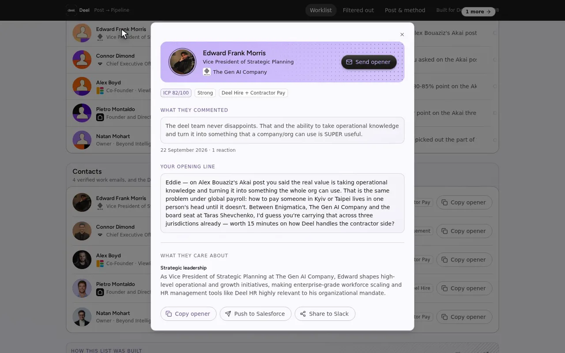Click the opening line text box
This screenshot has height=353, width=565.
pyautogui.click(x=282, y=203)
